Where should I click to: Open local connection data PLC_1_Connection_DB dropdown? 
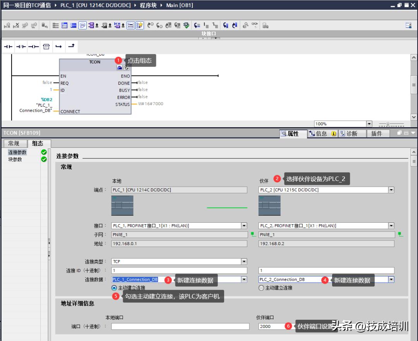tap(244, 280)
